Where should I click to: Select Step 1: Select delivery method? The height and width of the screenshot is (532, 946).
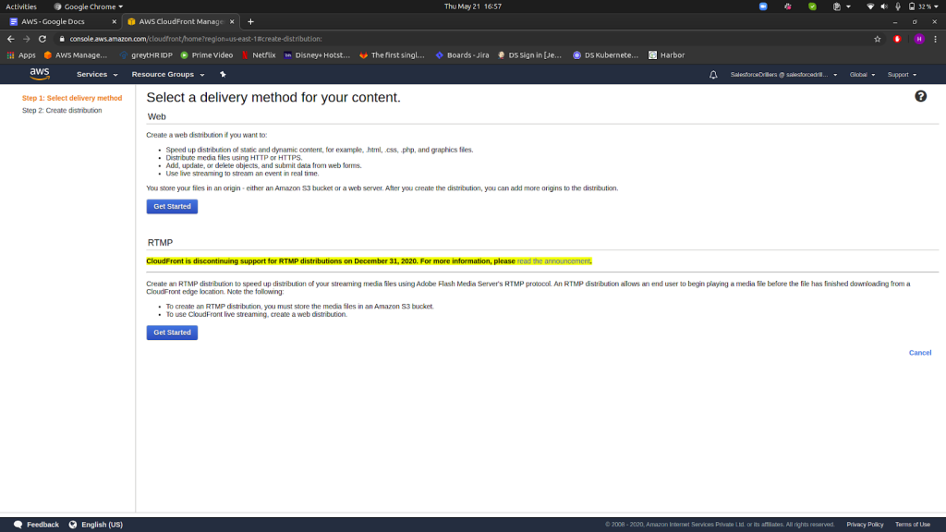click(72, 98)
